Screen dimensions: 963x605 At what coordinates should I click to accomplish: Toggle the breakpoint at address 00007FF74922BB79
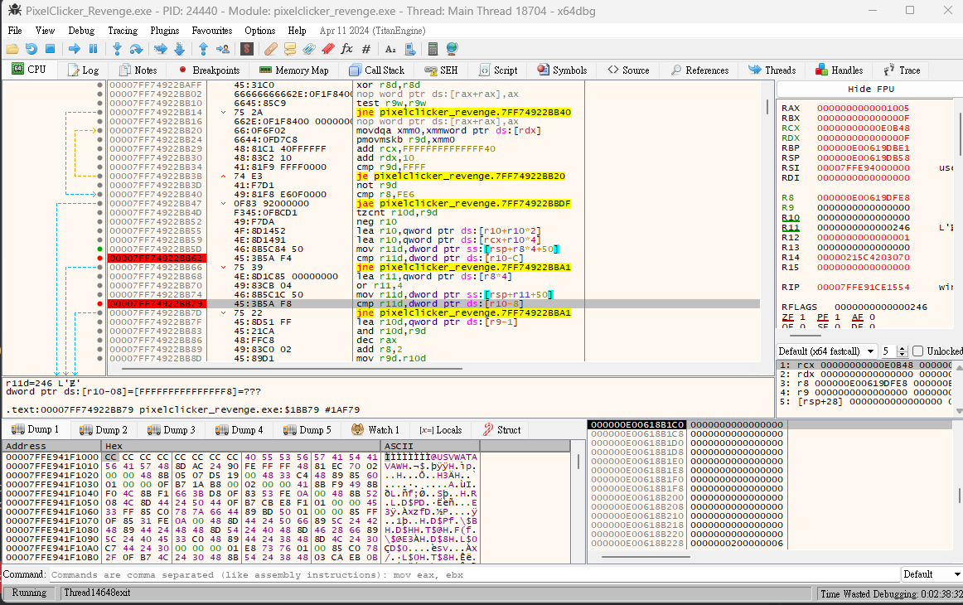[99, 304]
